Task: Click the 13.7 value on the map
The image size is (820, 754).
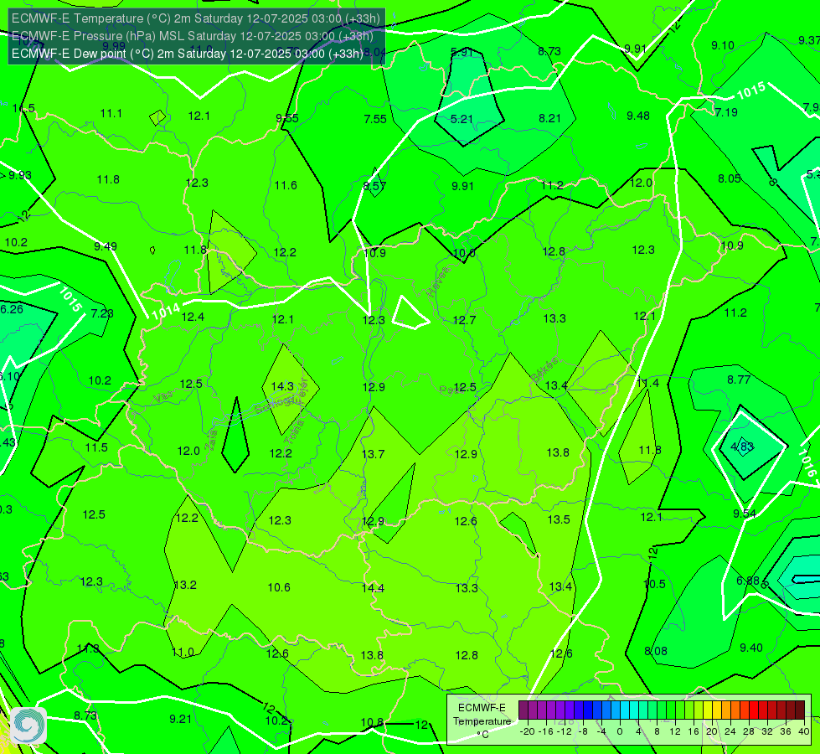Action: [373, 454]
